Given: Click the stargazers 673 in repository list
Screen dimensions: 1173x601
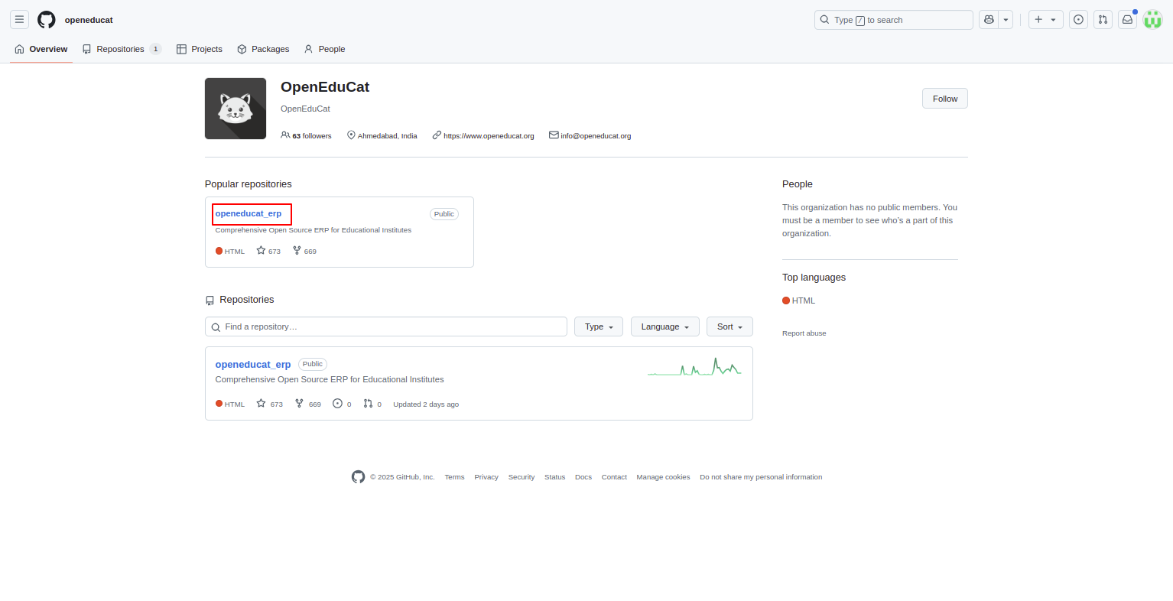Looking at the screenshot, I should point(270,404).
